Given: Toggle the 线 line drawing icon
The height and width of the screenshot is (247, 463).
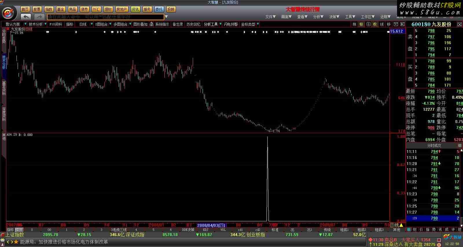Looking at the screenshot, I should [382, 24].
